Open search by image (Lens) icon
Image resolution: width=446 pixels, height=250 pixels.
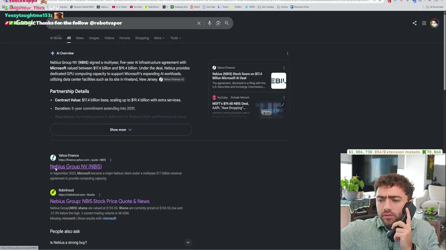(218, 23)
